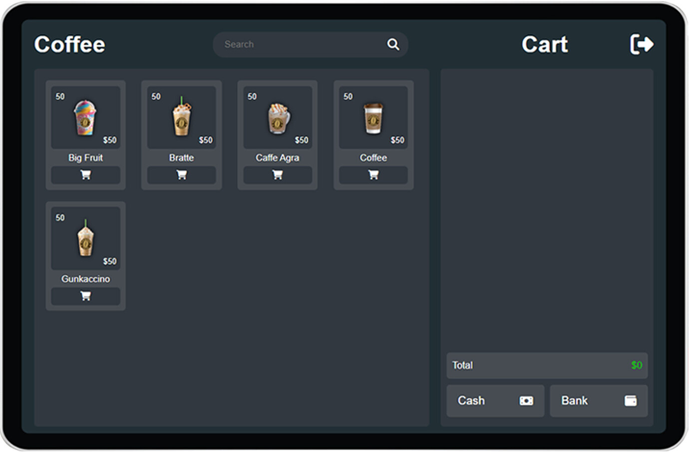
Task: Click the Coffee product thumbnail
Action: [373, 117]
